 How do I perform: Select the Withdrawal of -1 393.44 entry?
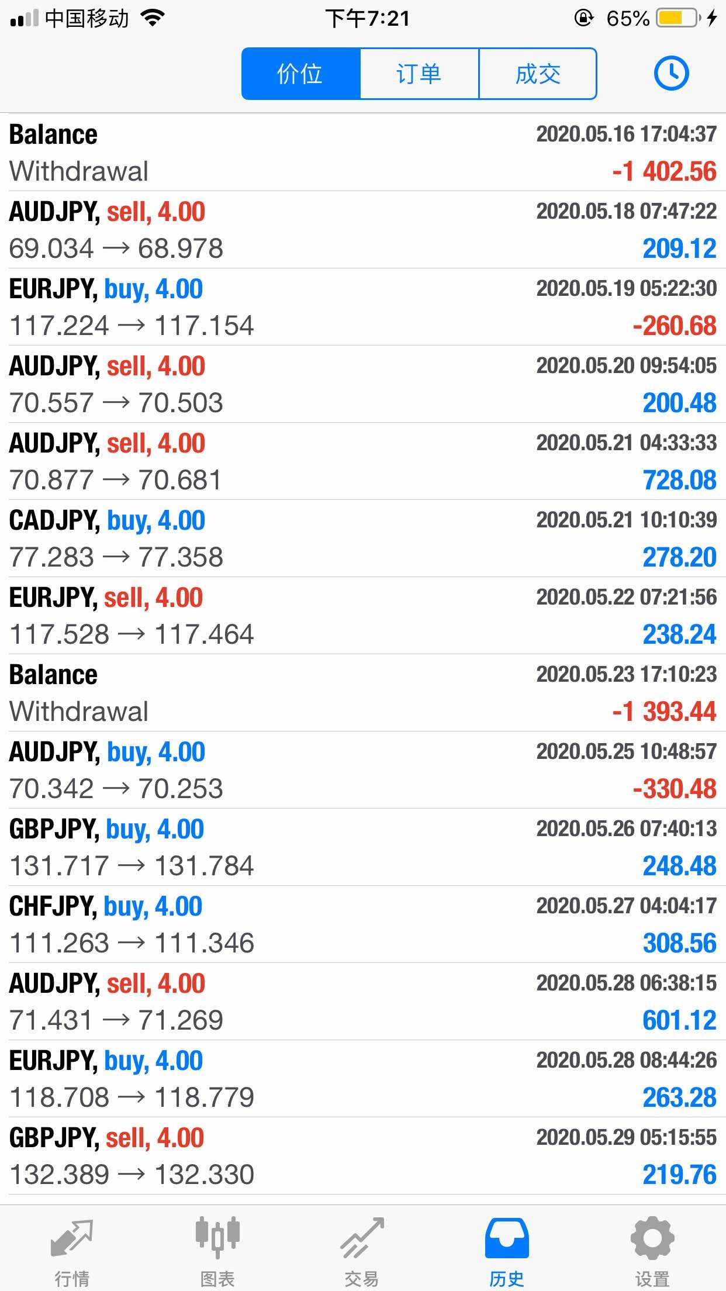coord(363,693)
